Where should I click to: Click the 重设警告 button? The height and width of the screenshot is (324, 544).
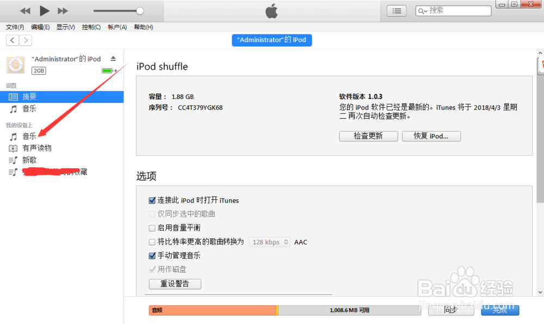click(x=175, y=284)
